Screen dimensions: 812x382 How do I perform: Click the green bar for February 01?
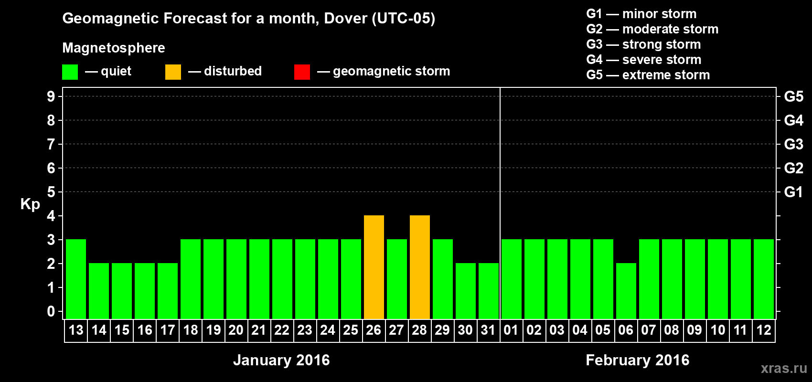click(512, 279)
